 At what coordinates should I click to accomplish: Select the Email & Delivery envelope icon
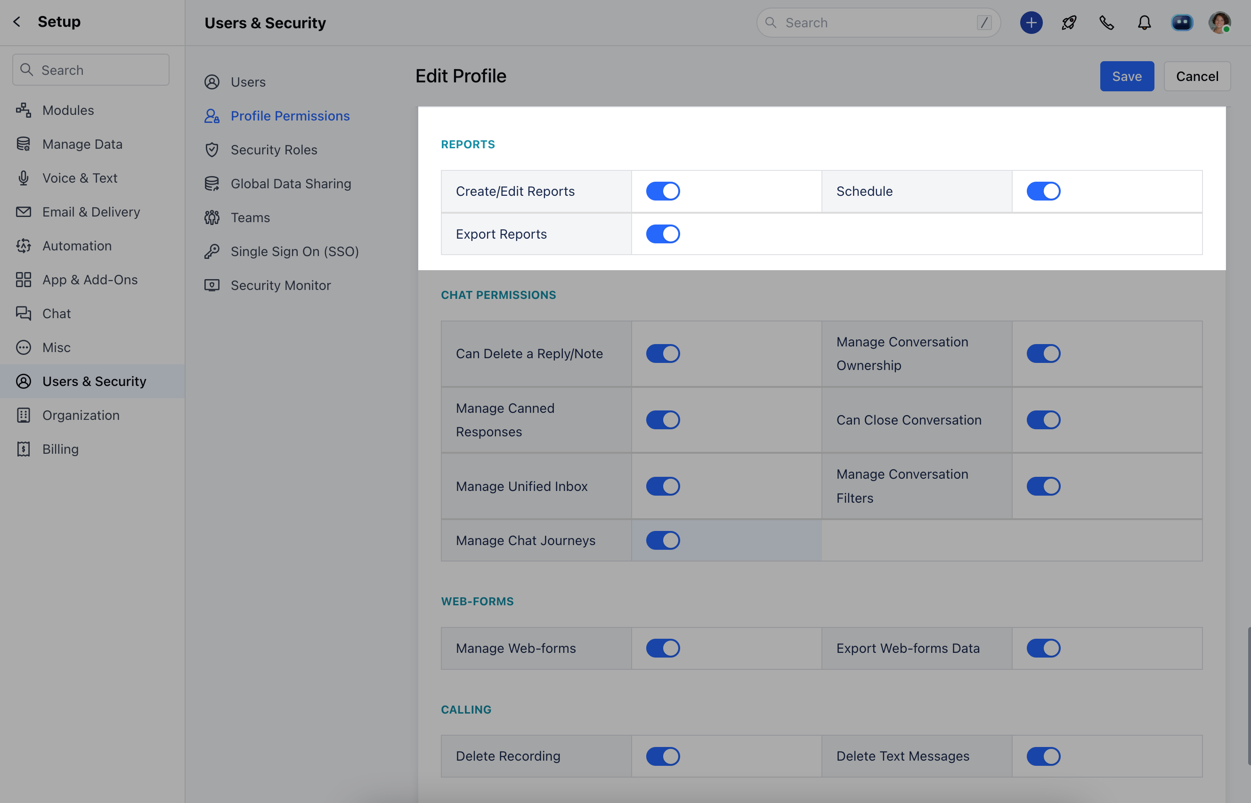pos(24,212)
